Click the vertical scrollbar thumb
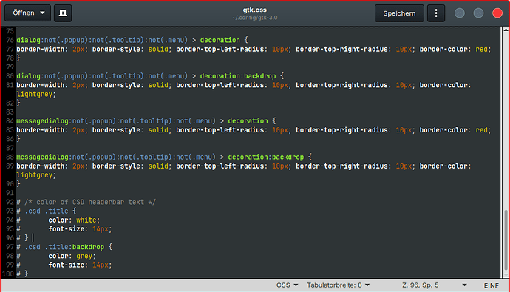This screenshot has width=510, height=292. 506,240
